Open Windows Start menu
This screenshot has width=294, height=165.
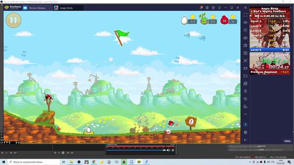click(4, 162)
